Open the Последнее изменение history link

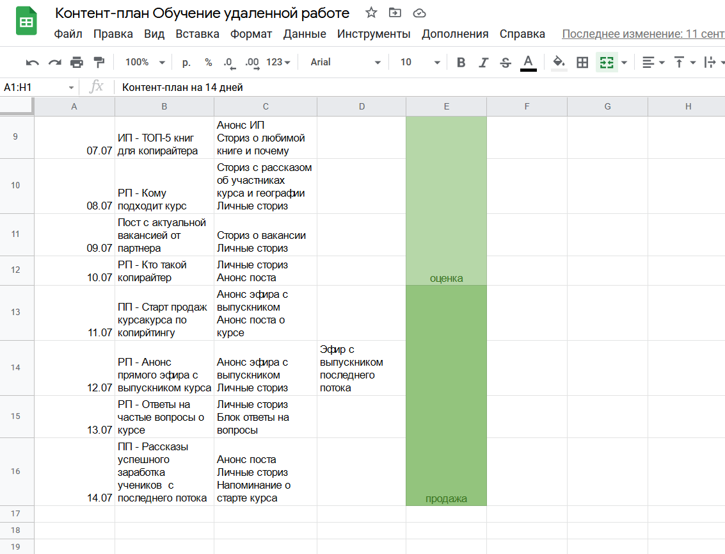click(643, 34)
